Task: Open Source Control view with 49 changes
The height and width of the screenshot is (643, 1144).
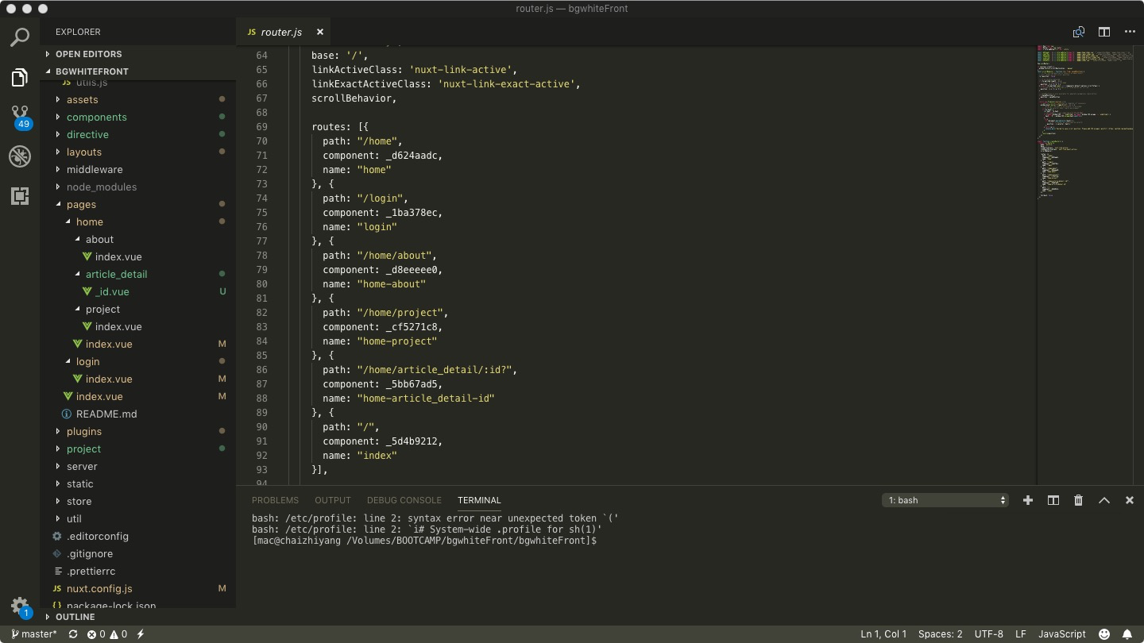Action: [x=20, y=117]
